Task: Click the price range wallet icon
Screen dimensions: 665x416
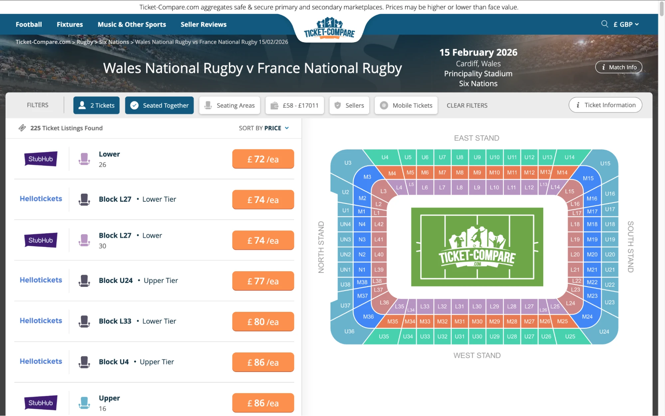Action: click(x=275, y=105)
